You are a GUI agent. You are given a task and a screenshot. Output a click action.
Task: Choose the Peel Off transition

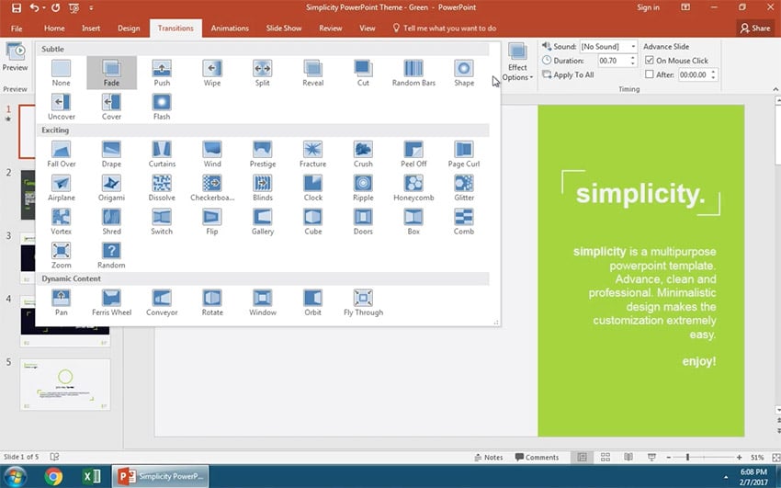click(x=413, y=153)
